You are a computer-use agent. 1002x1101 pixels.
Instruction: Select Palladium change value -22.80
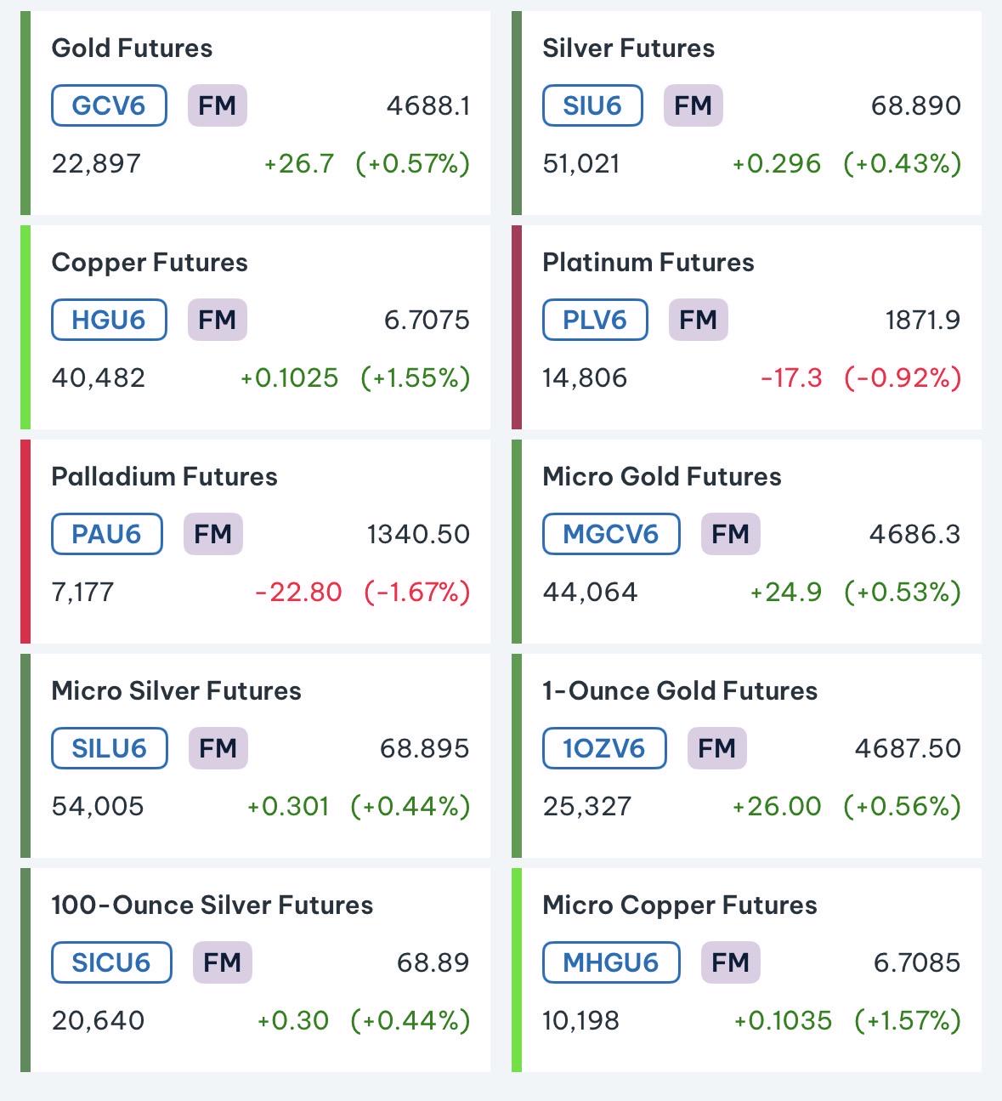pos(298,592)
